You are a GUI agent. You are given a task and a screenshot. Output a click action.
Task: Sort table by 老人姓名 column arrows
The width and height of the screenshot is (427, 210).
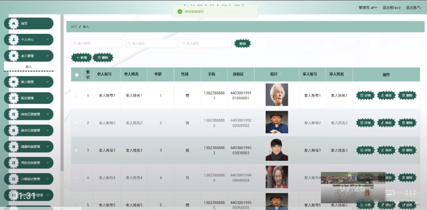pyautogui.click(x=141, y=74)
